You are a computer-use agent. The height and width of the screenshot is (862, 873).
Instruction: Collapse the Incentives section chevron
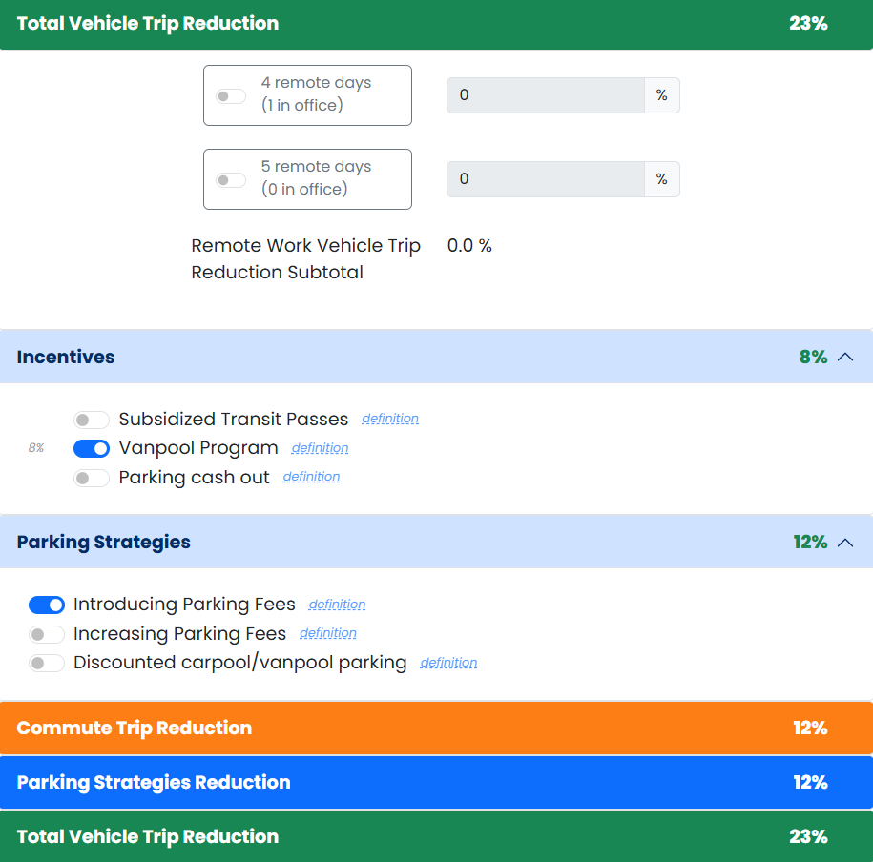coord(844,357)
